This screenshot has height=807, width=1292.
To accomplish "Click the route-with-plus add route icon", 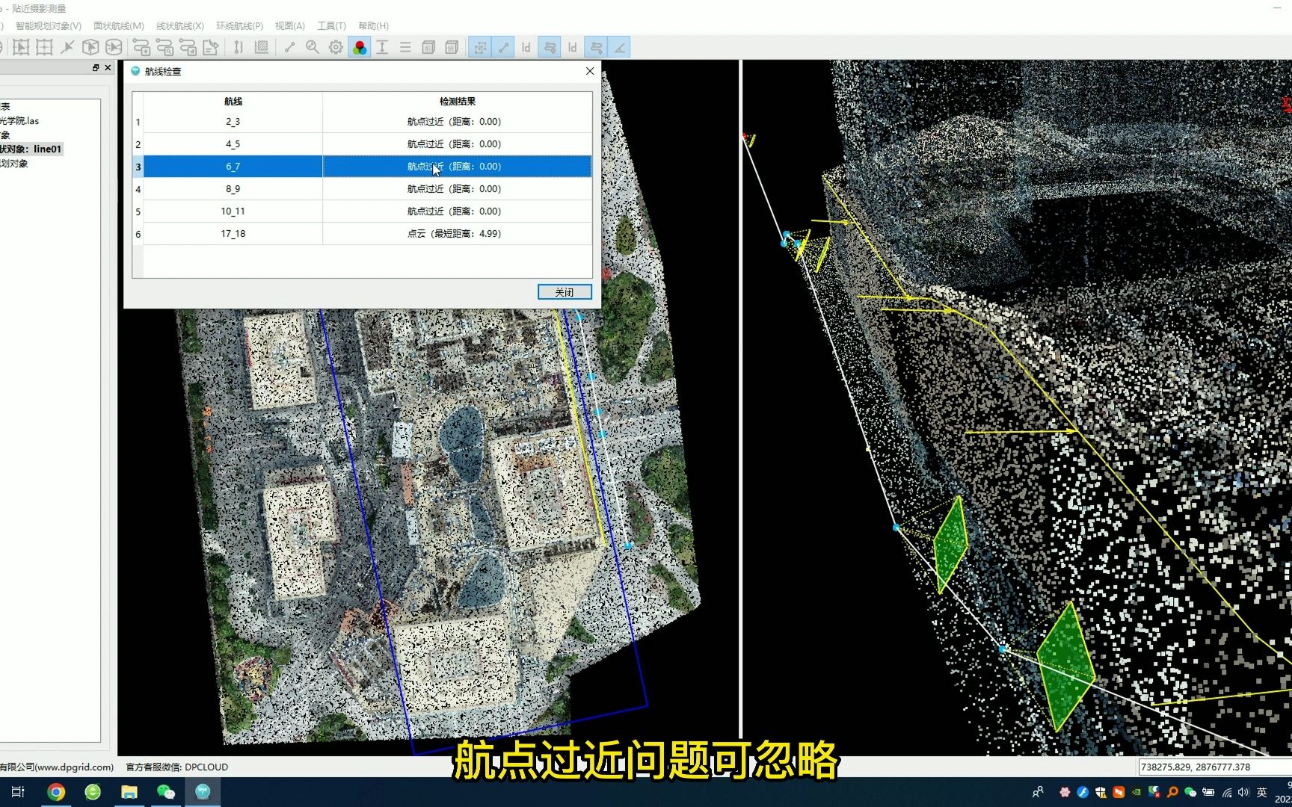I will 141,47.
